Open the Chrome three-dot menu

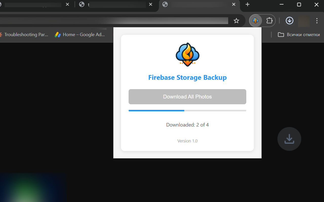tap(317, 21)
